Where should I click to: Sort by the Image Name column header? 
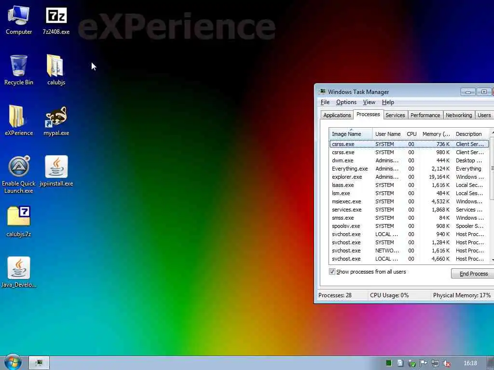[351, 134]
